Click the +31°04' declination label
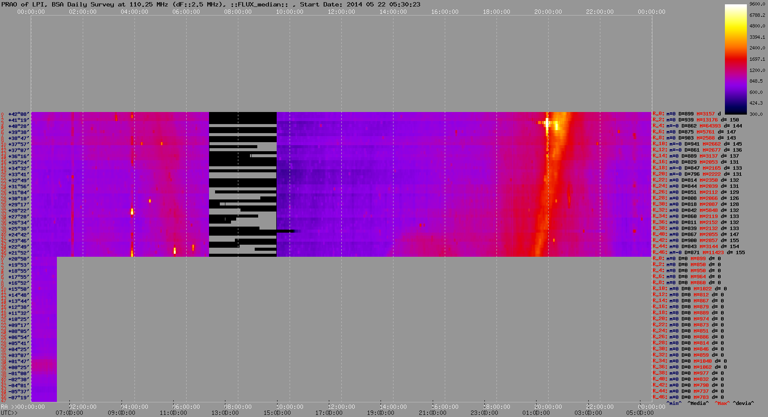Viewport: 768px width, 417px height. click(19, 193)
